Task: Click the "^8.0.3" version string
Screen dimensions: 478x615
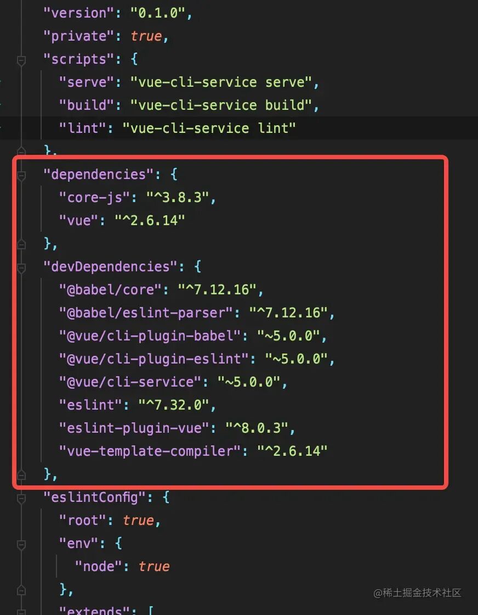Action: tap(257, 428)
